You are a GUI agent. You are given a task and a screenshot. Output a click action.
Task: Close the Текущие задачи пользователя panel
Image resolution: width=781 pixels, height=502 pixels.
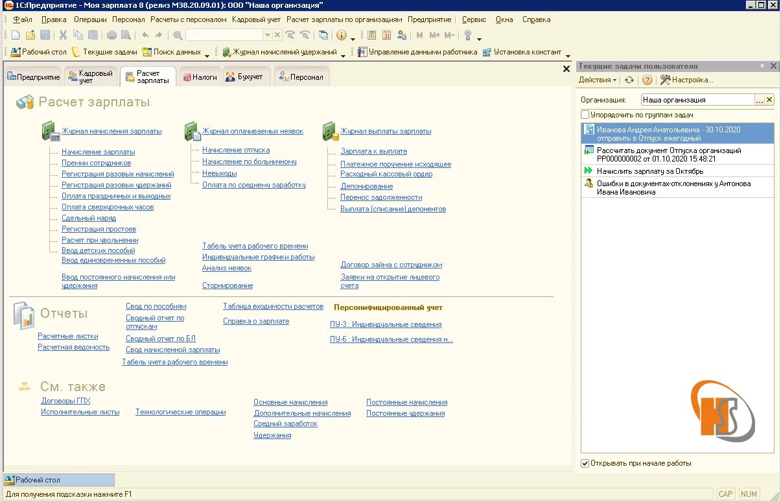point(773,66)
